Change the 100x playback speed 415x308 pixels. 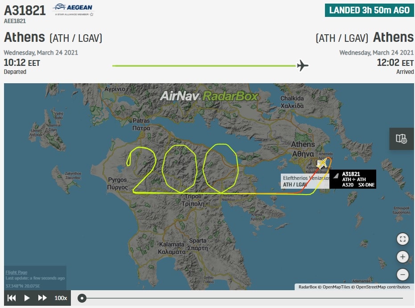(x=61, y=298)
